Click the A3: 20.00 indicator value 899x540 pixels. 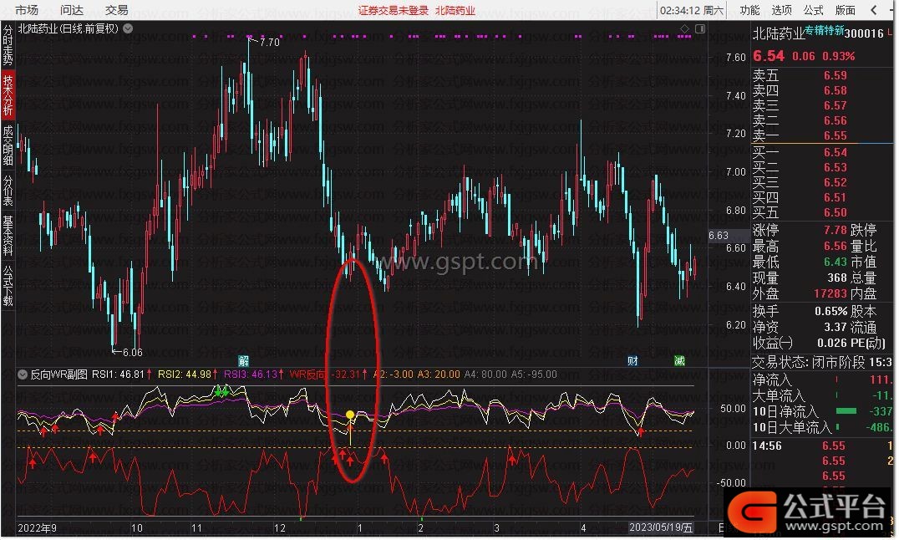(439, 374)
